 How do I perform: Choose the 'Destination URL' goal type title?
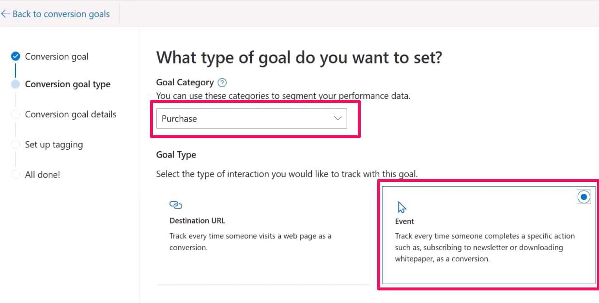coord(197,221)
